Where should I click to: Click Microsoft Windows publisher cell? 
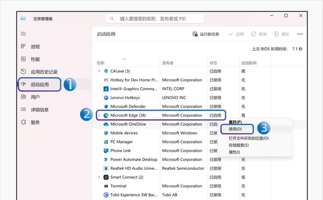[x=179, y=133]
